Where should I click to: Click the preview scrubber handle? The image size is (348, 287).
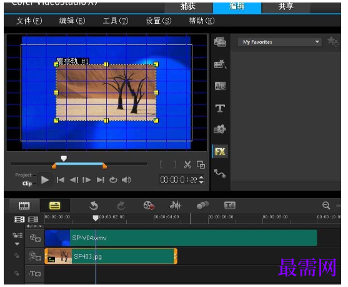pos(64,158)
